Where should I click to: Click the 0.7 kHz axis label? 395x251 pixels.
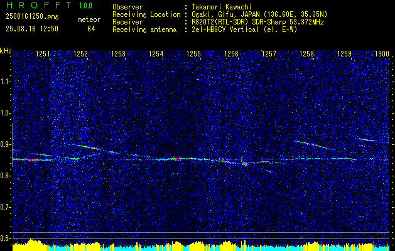point(5,207)
